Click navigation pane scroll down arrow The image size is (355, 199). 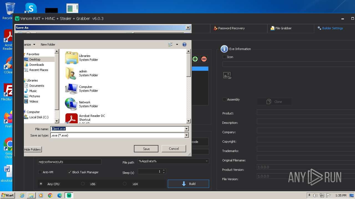tap(57, 121)
